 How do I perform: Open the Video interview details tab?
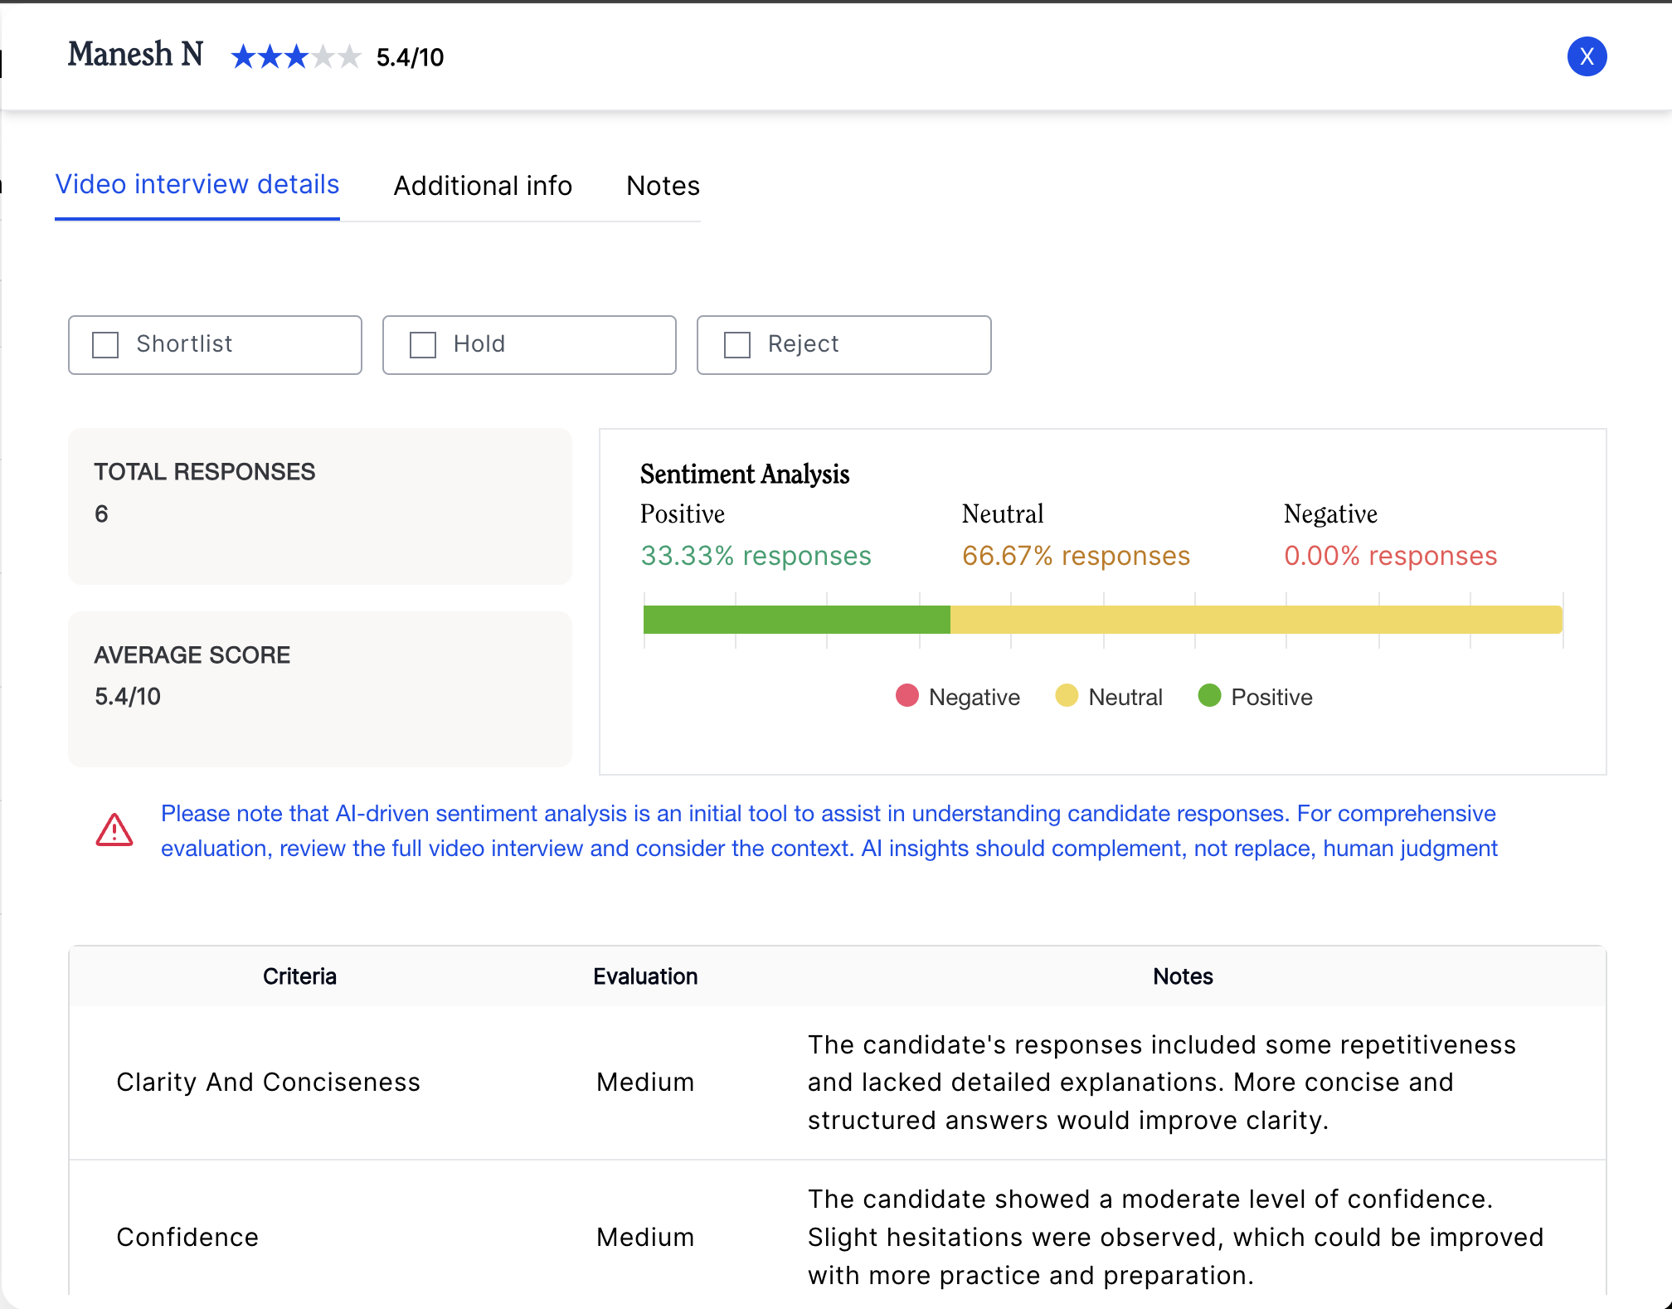click(x=197, y=184)
